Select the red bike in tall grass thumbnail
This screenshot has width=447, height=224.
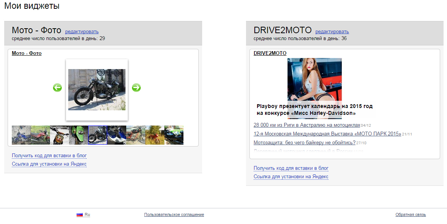tap(155, 135)
